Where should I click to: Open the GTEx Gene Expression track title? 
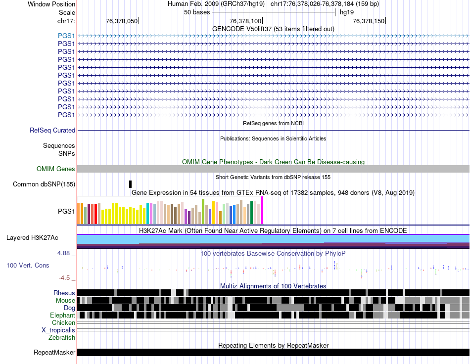pyautogui.click(x=273, y=193)
